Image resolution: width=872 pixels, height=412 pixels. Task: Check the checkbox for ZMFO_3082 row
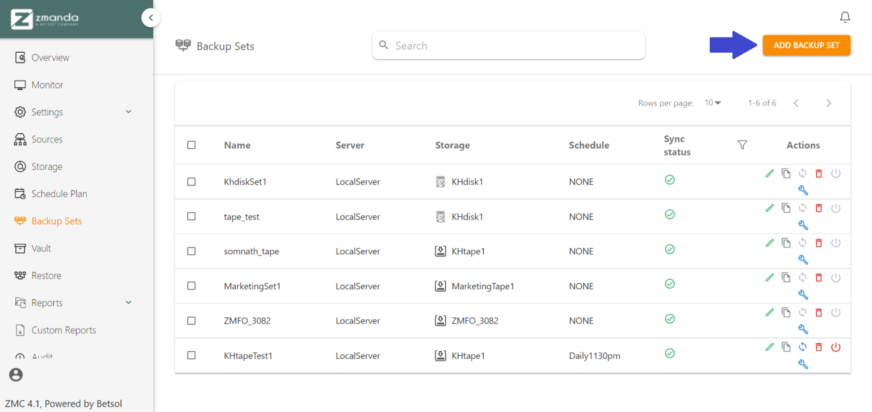[x=191, y=321]
